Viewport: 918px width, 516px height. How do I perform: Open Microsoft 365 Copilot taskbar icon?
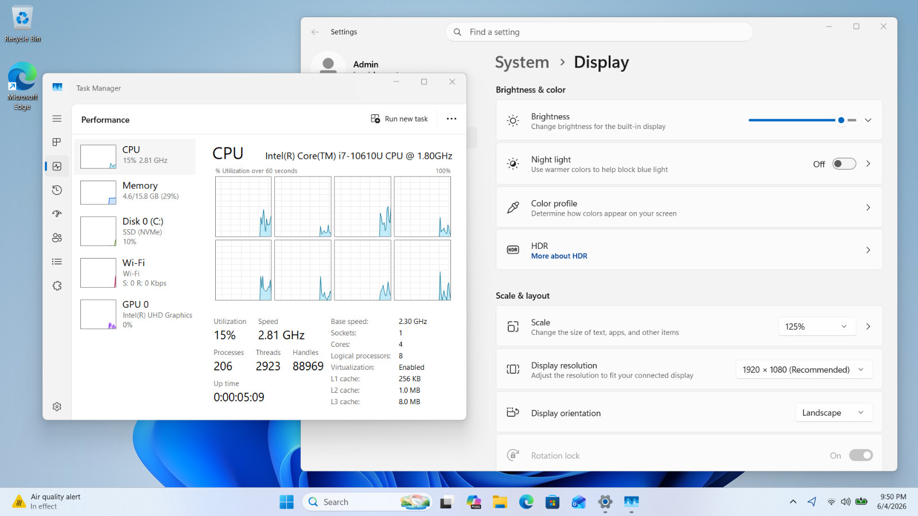[473, 502]
